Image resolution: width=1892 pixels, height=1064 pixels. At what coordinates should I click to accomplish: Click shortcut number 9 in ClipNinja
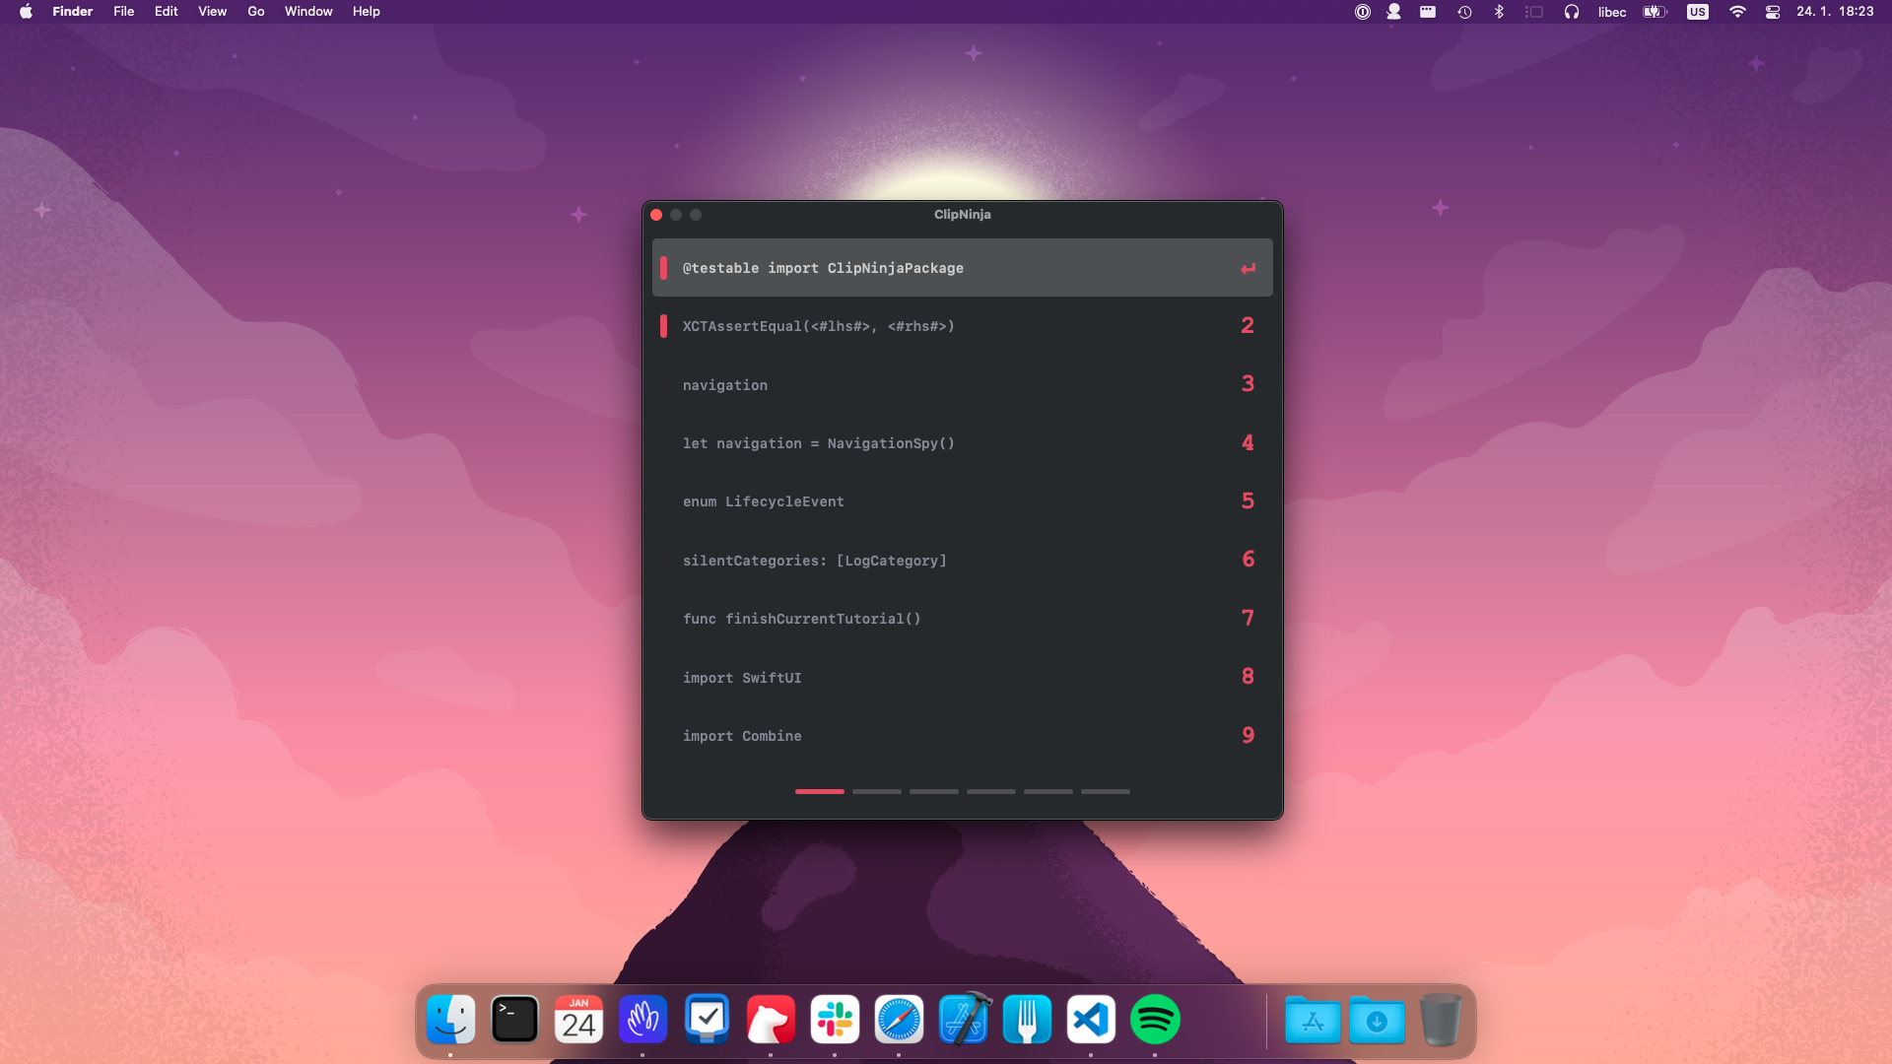(x=1248, y=736)
